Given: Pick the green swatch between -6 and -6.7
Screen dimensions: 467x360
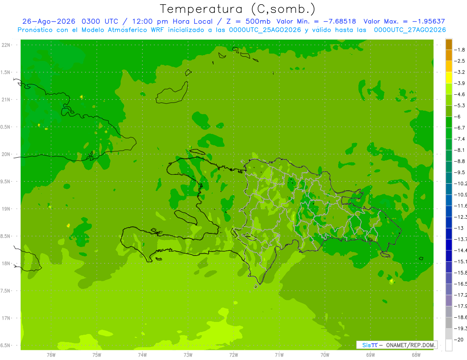Looking at the screenshot, I should tap(449, 122).
